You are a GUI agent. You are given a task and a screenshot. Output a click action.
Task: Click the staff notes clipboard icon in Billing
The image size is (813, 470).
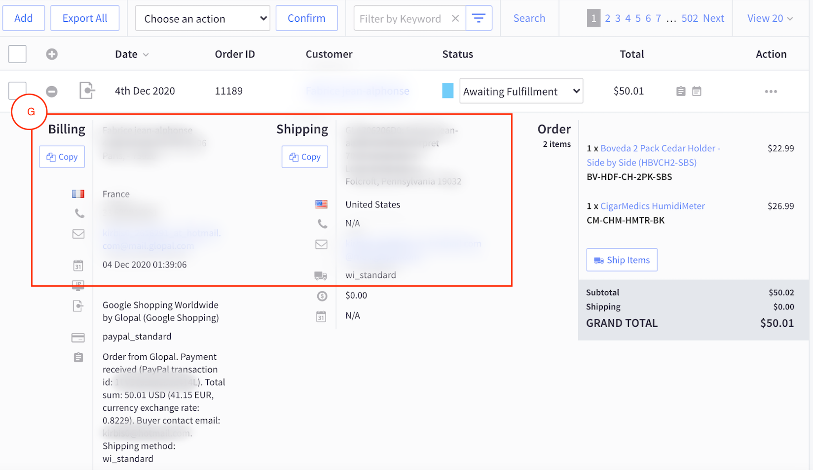point(78,357)
